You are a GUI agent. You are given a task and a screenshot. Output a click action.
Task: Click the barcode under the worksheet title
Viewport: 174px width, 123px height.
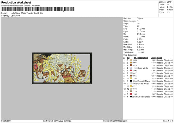pyautogui.click(x=38, y=9)
